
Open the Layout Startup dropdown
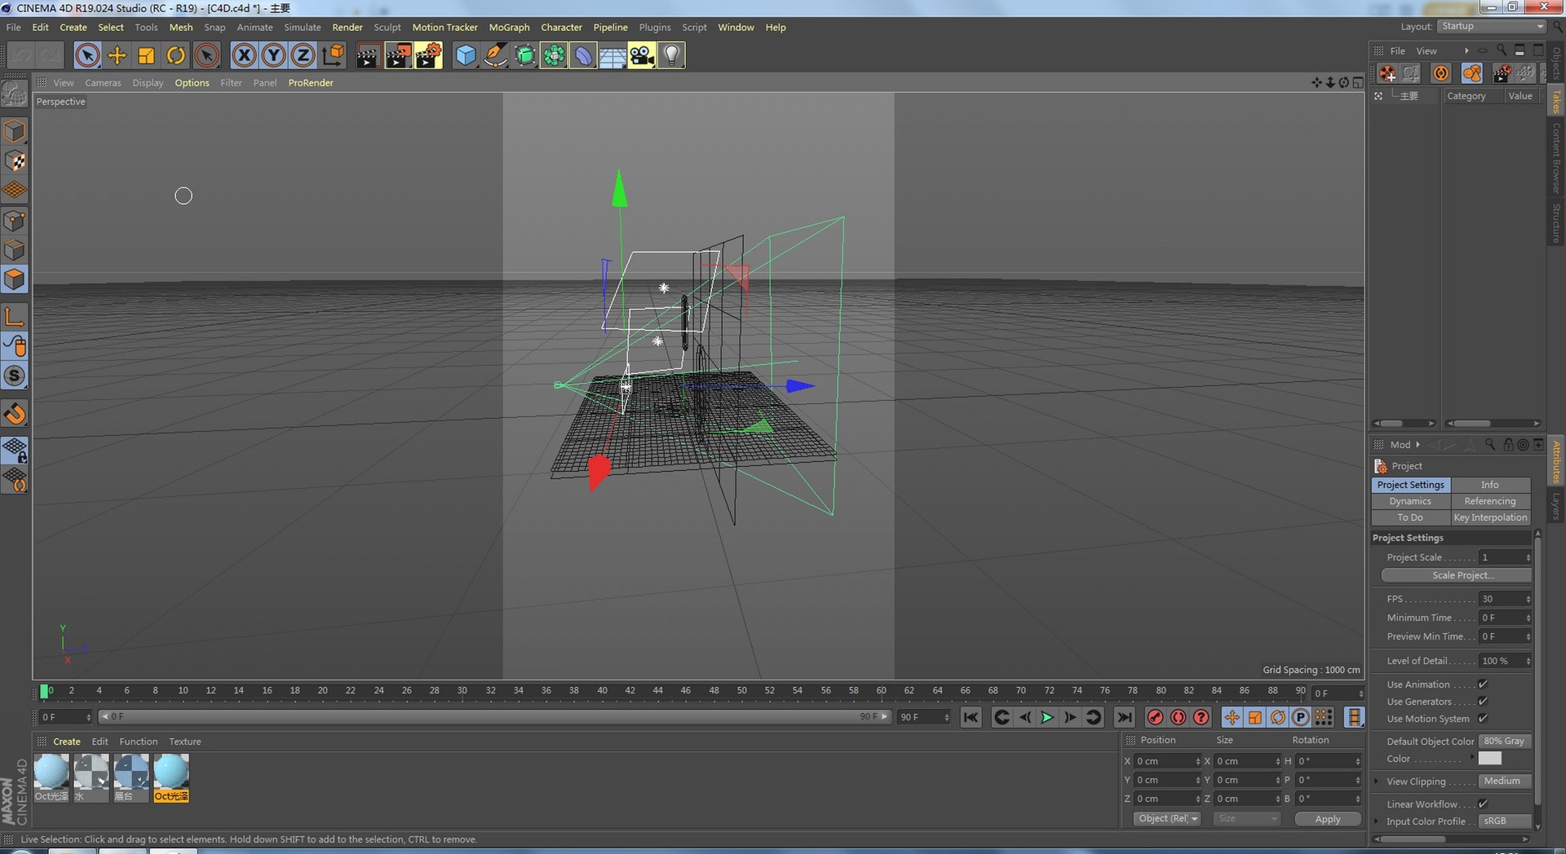pyautogui.click(x=1492, y=26)
